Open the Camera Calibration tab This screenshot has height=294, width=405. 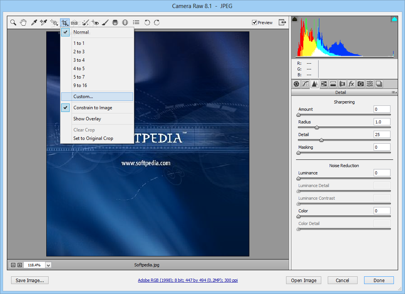[x=361, y=84]
